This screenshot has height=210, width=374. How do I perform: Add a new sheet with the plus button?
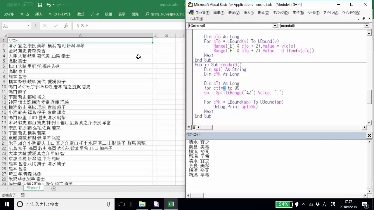pos(53,189)
